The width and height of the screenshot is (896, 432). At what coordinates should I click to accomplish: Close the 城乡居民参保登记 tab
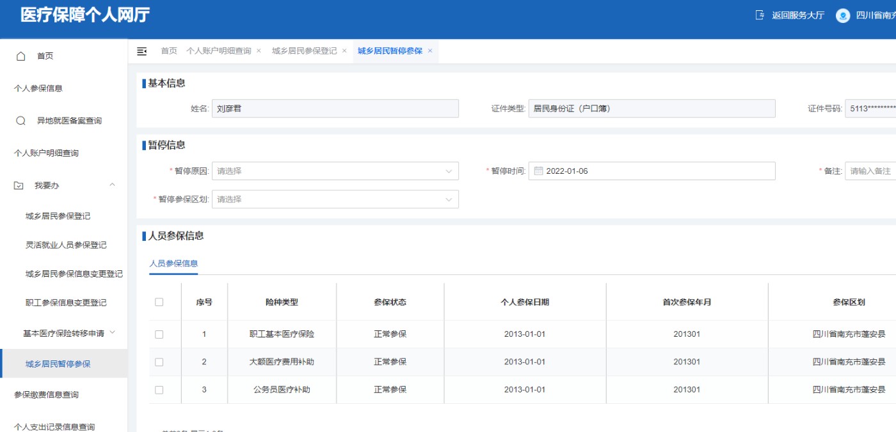(344, 51)
